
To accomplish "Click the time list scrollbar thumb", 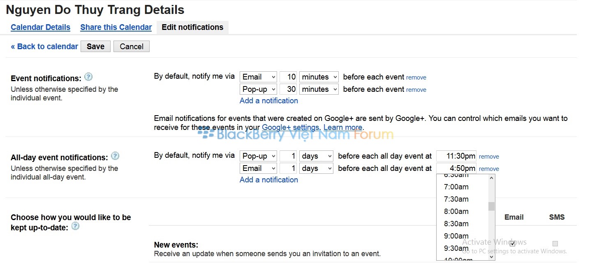I will coord(491,206).
